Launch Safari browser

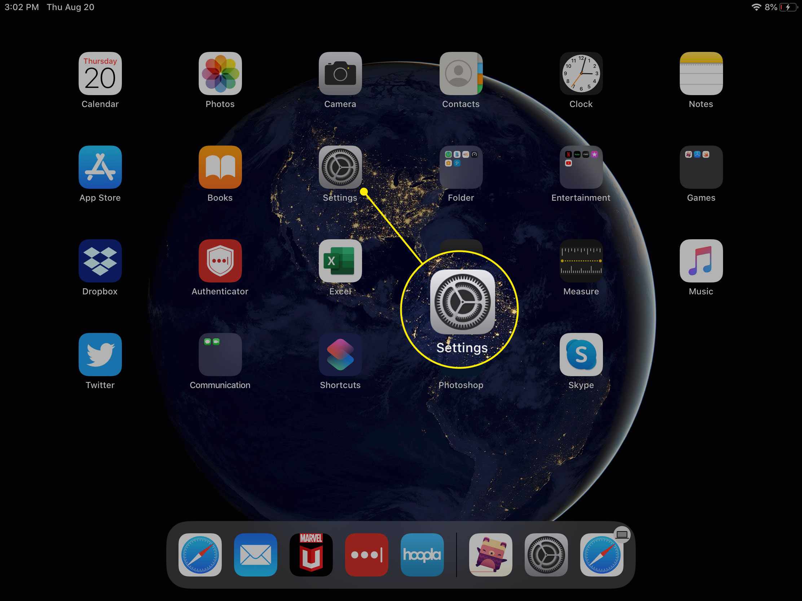tap(200, 554)
